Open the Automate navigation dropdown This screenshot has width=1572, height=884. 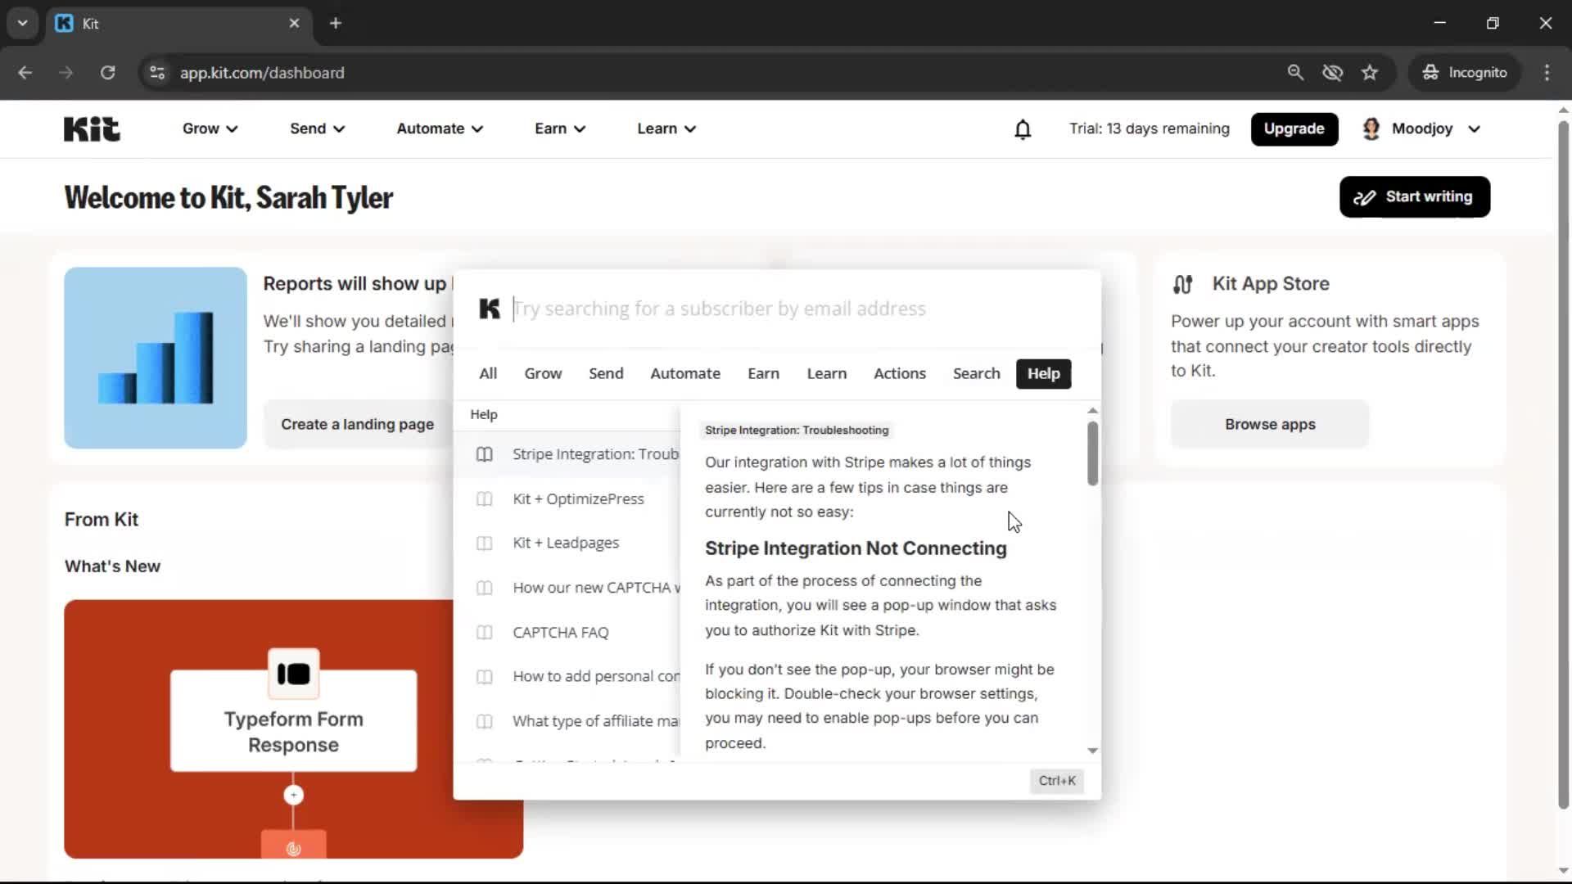439,129
